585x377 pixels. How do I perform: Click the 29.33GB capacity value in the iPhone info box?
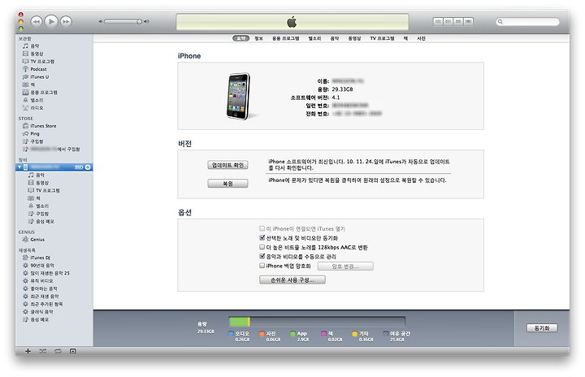342,89
